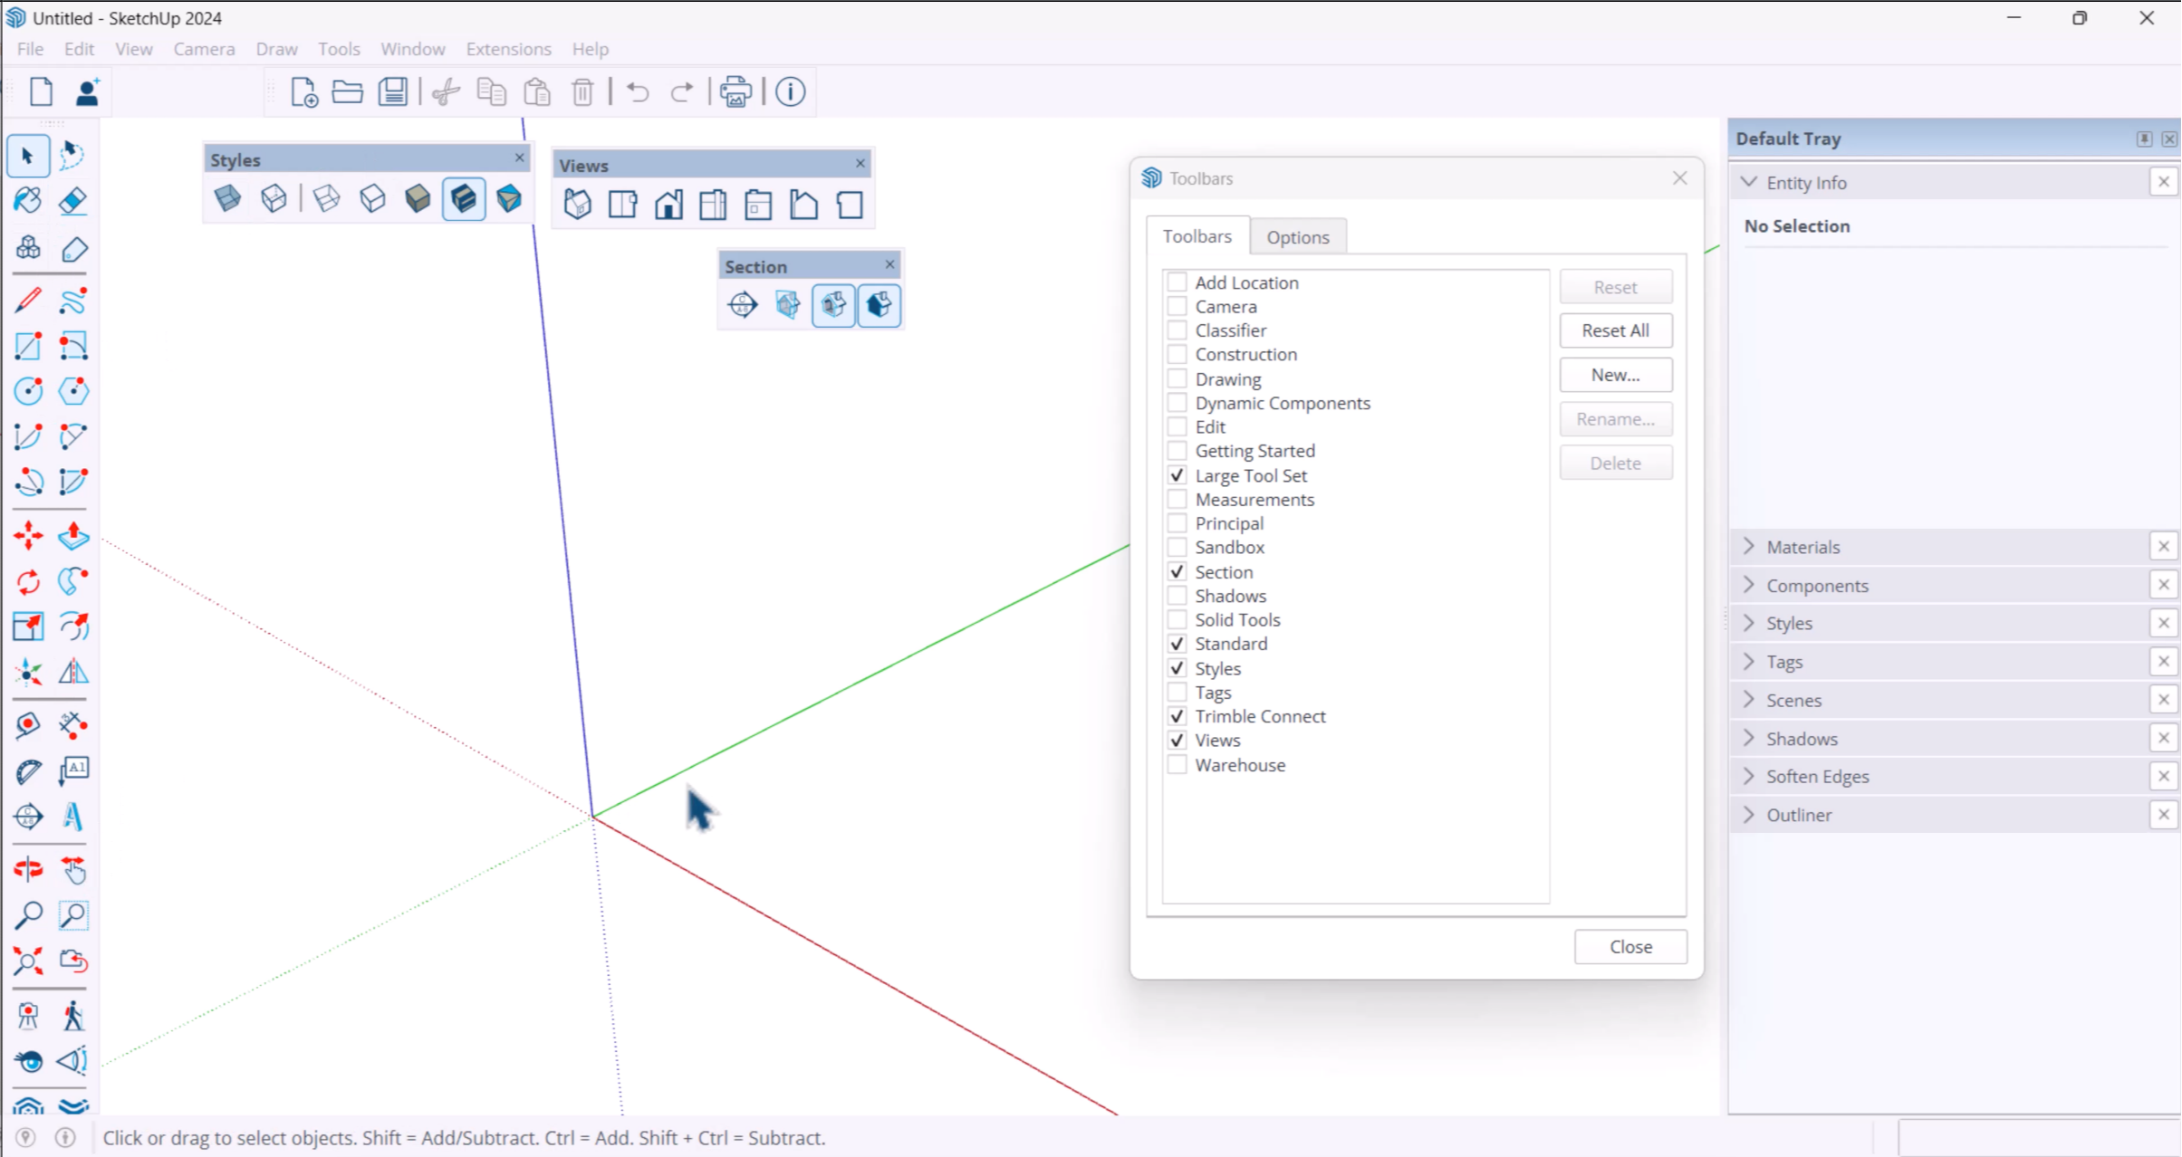Pick the Paint Bucket tool
This screenshot has height=1157, width=2182.
(x=27, y=201)
